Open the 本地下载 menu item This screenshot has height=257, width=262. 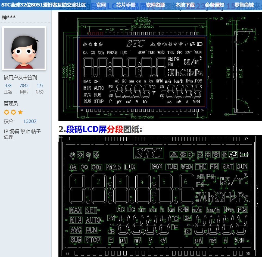pos(185,5)
